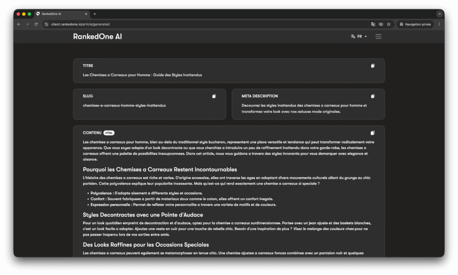Reload the current page

(x=36, y=24)
